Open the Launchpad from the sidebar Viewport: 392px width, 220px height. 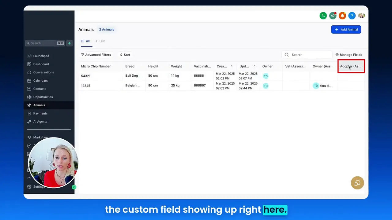point(41,56)
